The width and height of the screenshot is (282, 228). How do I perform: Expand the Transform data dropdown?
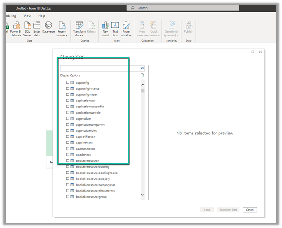79,35
